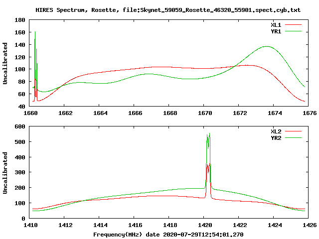Click the 1426 x-axis tick label
Screen dimensions: 319x239
pyautogui.click(x=310, y=225)
